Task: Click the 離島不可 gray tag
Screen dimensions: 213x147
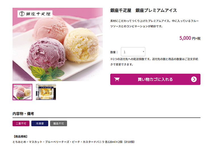Action: pos(59,123)
